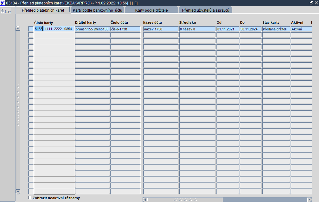Image resolution: width=319 pixels, height=202 pixels.
Task: Click the horizontal scrollbar right arrow
Action: 309,199
